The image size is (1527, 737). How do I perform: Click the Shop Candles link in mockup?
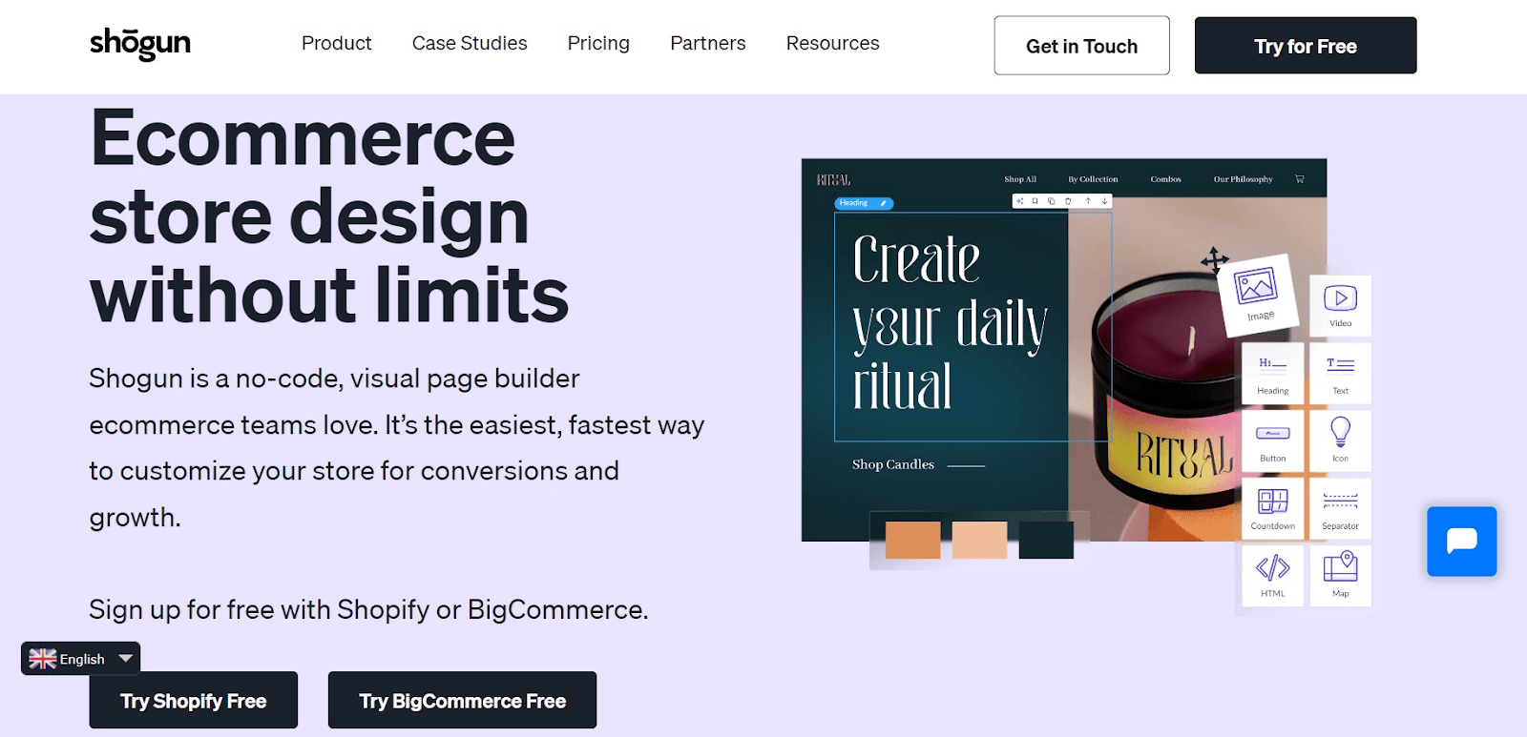pos(893,464)
